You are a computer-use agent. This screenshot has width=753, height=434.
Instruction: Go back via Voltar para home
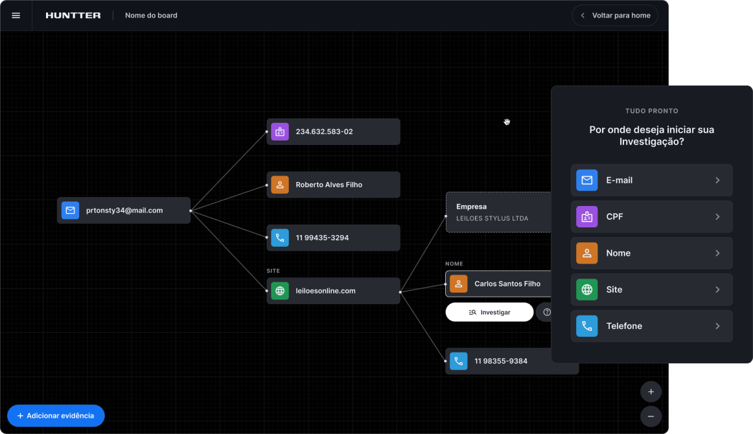(615, 16)
